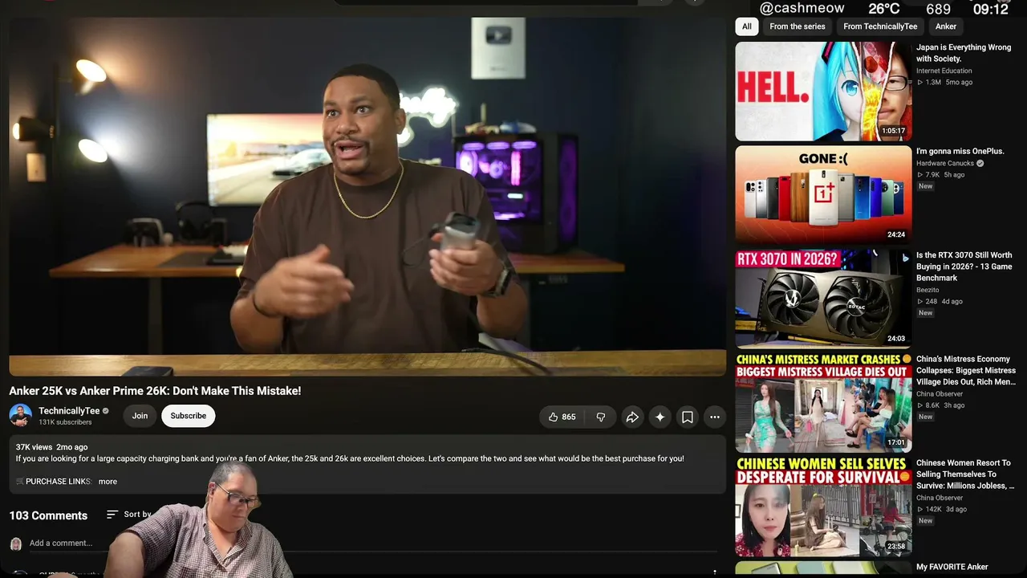The height and width of the screenshot is (578, 1027).
Task: Open title 'China's Mistress Economy Collapses'
Action: point(966,370)
